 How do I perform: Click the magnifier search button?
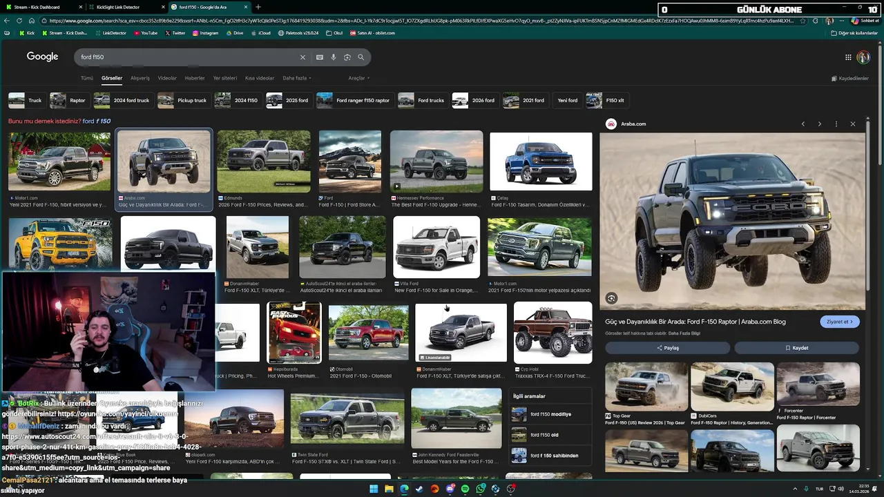pos(361,57)
